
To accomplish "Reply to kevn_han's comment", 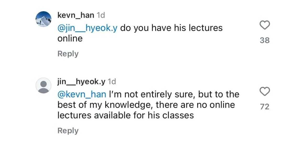I will coord(68,54).
